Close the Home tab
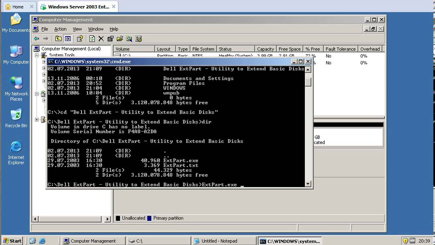The width and height of the screenshot is (435, 245). 32,7
